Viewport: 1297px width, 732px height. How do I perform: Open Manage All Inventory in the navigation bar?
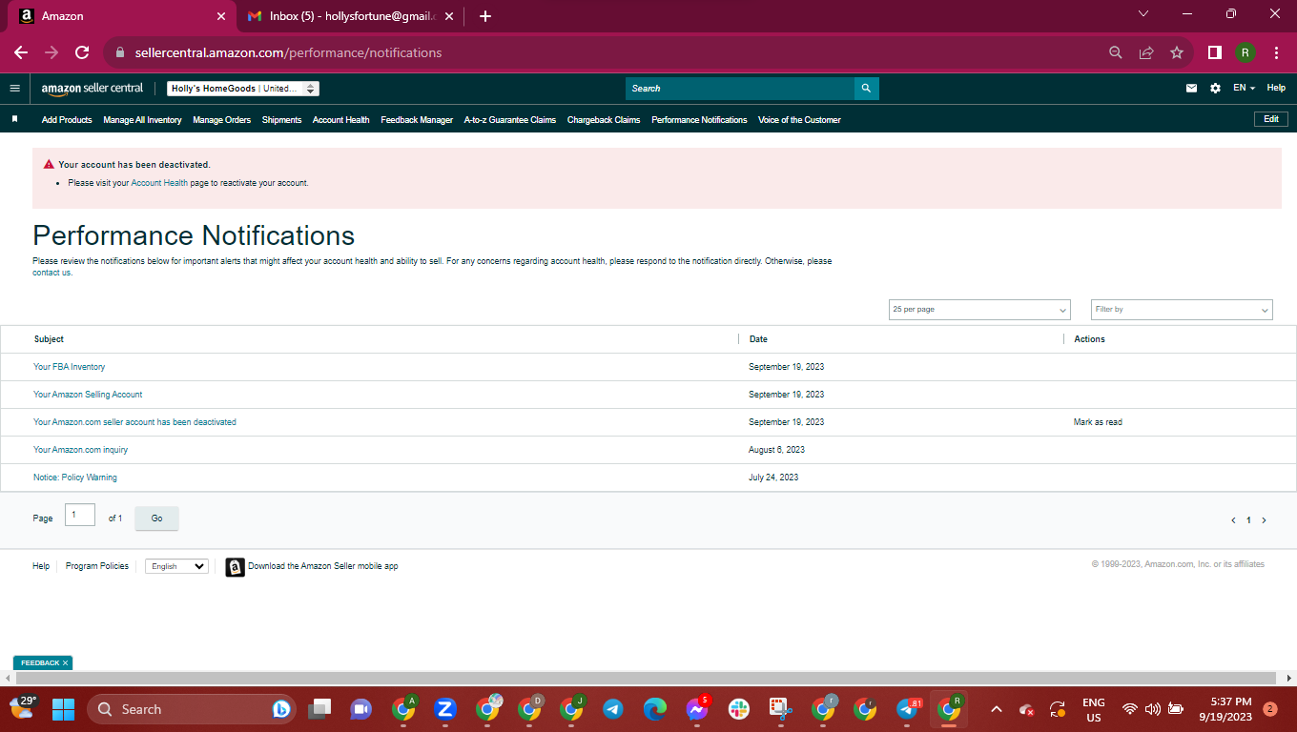142,120
